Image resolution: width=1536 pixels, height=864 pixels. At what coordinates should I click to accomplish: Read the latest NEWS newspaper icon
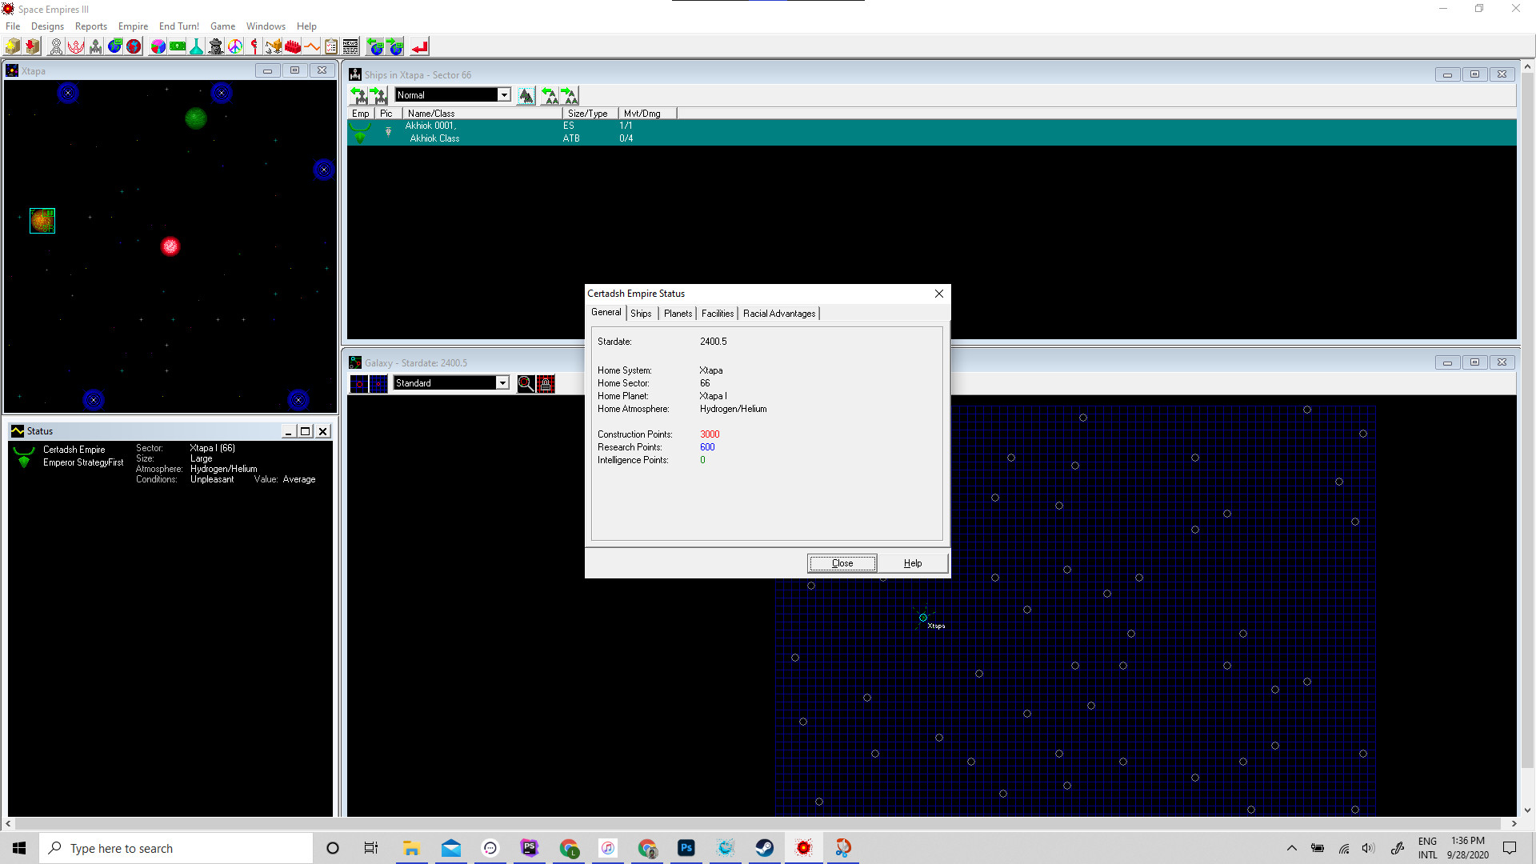pyautogui.click(x=350, y=46)
